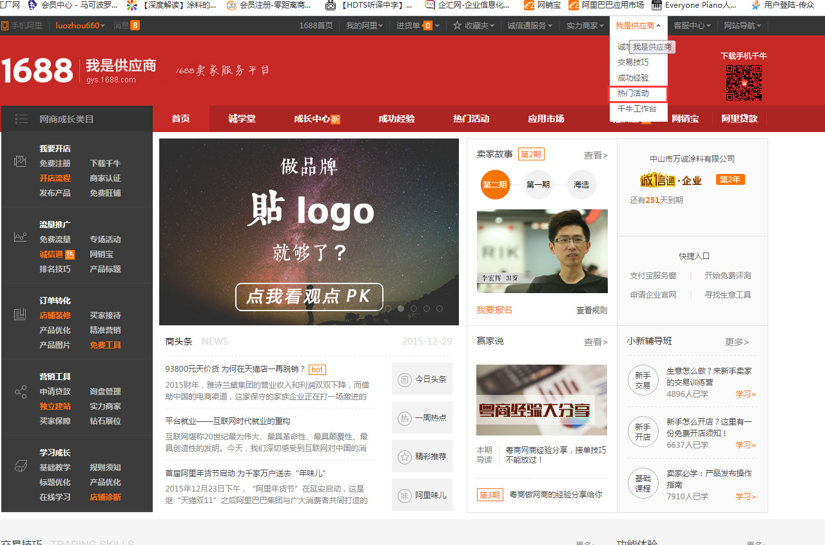Open 支付宝服务窗 quick entry link

tap(653, 276)
